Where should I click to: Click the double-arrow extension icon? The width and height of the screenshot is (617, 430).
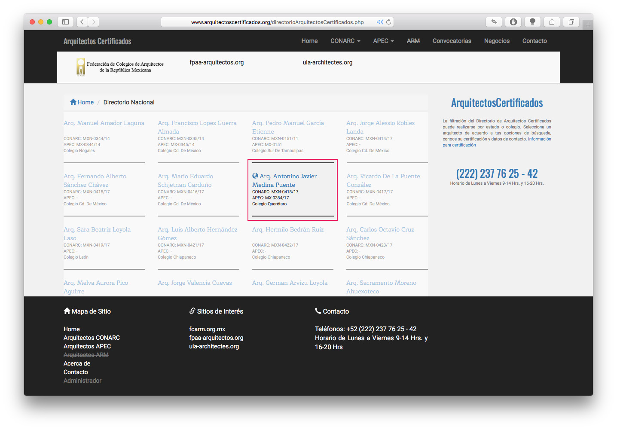click(x=494, y=22)
